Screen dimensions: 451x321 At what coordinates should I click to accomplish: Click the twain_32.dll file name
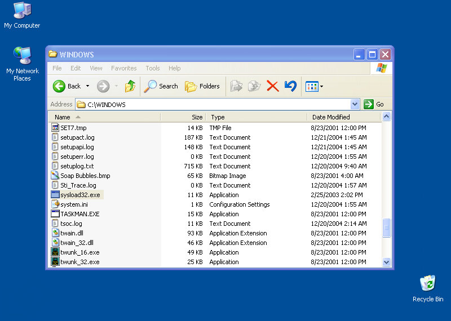(x=77, y=243)
